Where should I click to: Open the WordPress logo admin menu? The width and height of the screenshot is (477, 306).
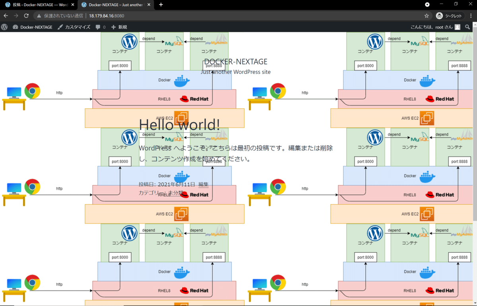(x=4, y=27)
